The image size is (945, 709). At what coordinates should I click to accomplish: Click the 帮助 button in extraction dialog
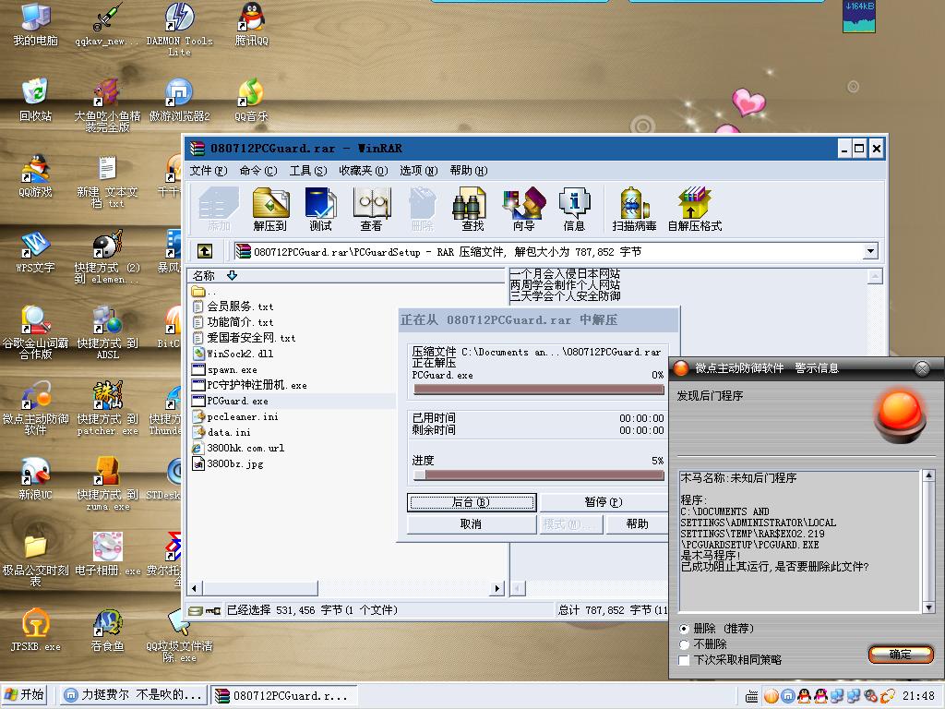pyautogui.click(x=637, y=524)
